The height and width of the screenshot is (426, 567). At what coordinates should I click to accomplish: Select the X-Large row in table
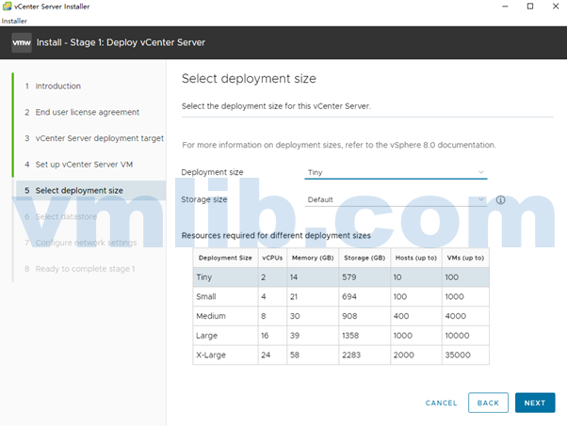(341, 355)
